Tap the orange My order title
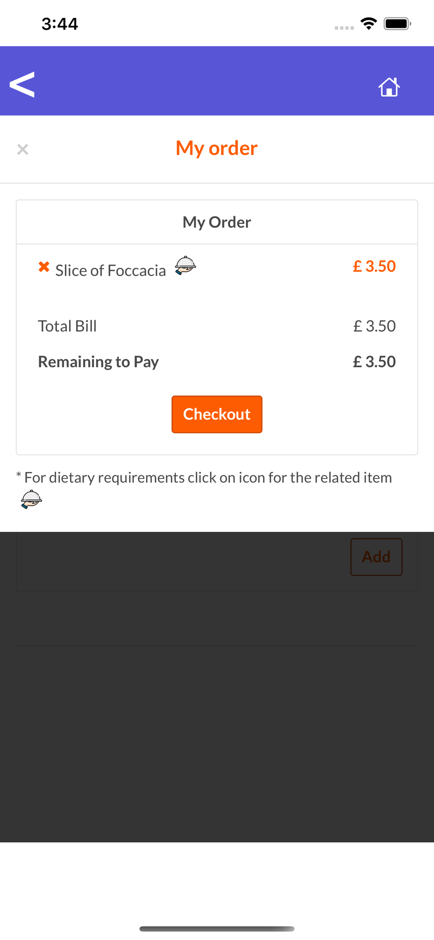Image resolution: width=434 pixels, height=940 pixels. pos(217,148)
